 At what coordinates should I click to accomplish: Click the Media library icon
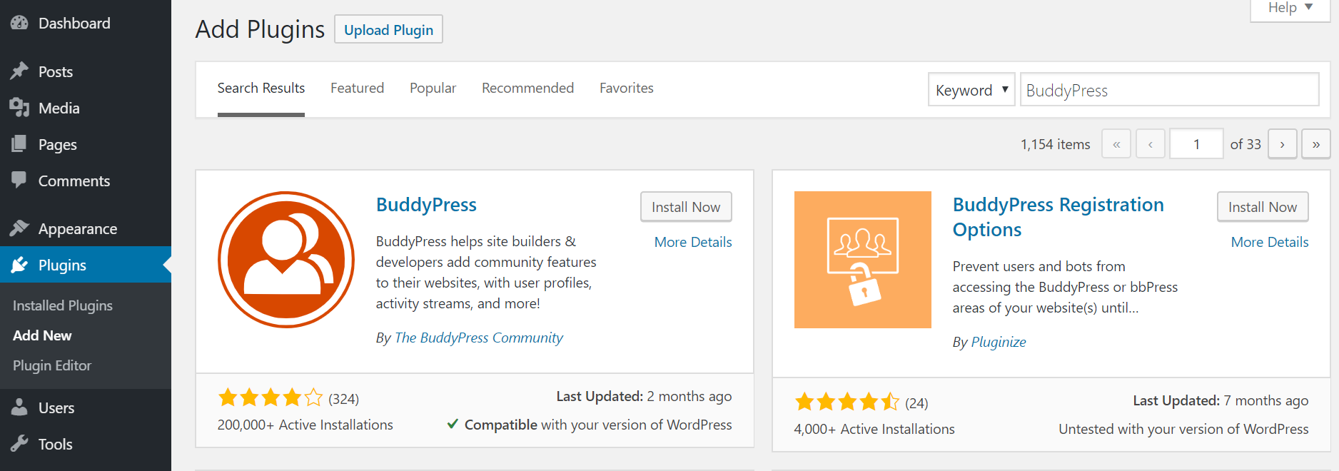point(19,107)
